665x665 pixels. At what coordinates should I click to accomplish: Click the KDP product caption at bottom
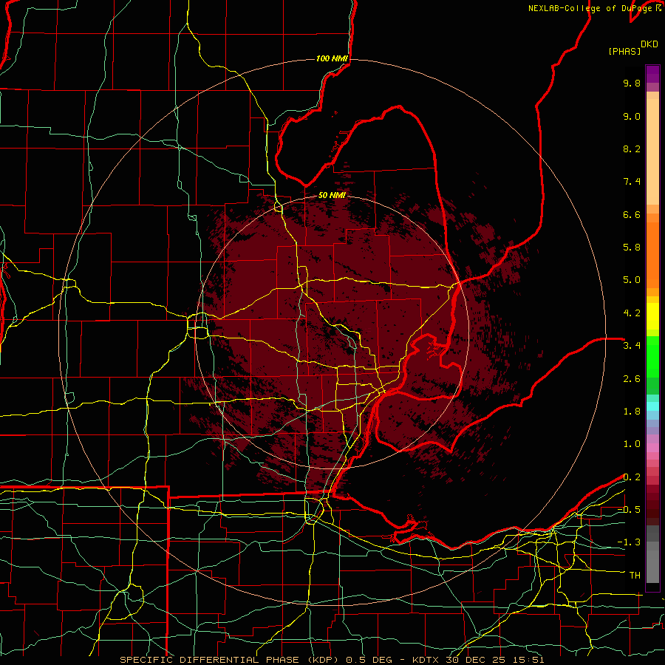point(332,660)
